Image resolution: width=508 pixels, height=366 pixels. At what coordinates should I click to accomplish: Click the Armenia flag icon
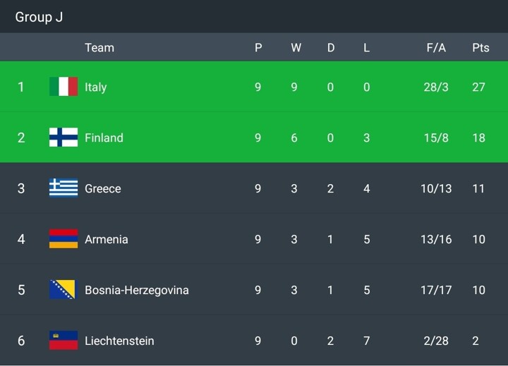pos(64,239)
